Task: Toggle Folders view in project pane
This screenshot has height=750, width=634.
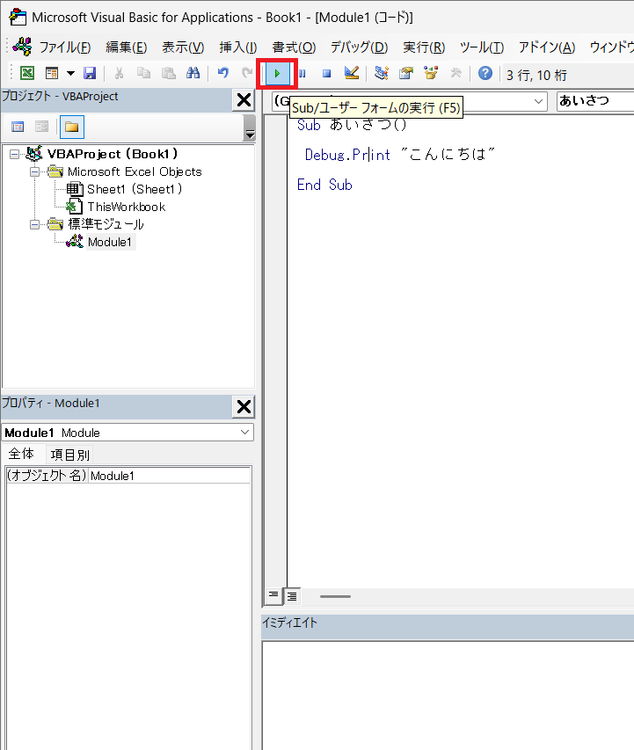Action: tap(72, 127)
